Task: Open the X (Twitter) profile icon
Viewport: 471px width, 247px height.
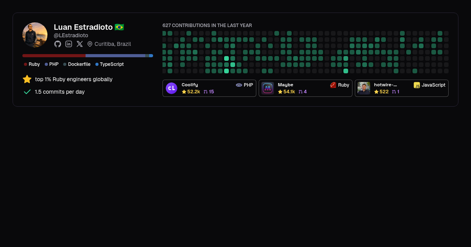Action: (x=80, y=44)
